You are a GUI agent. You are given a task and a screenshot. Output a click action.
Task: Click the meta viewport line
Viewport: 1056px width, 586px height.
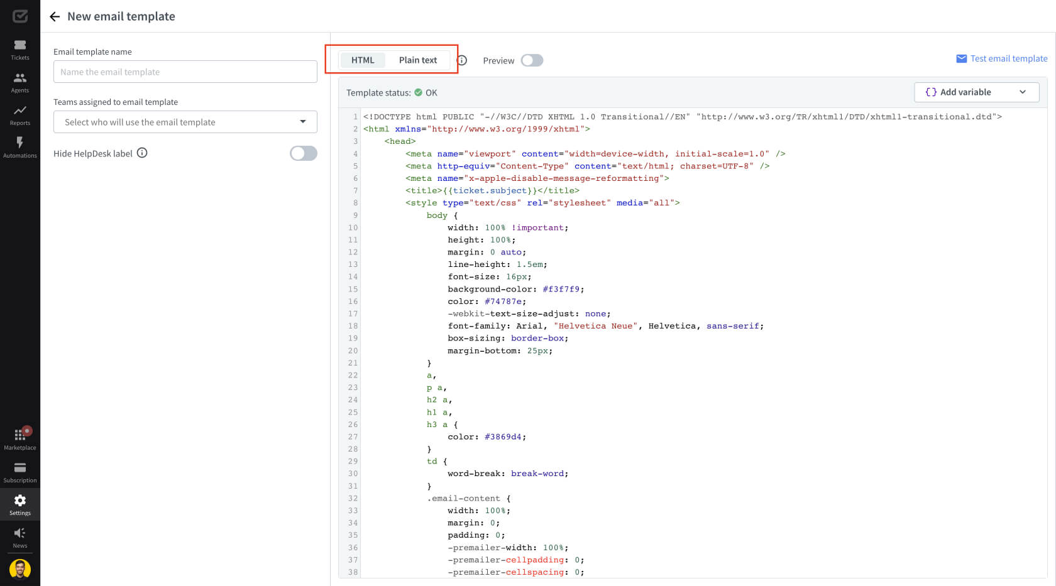(595, 154)
